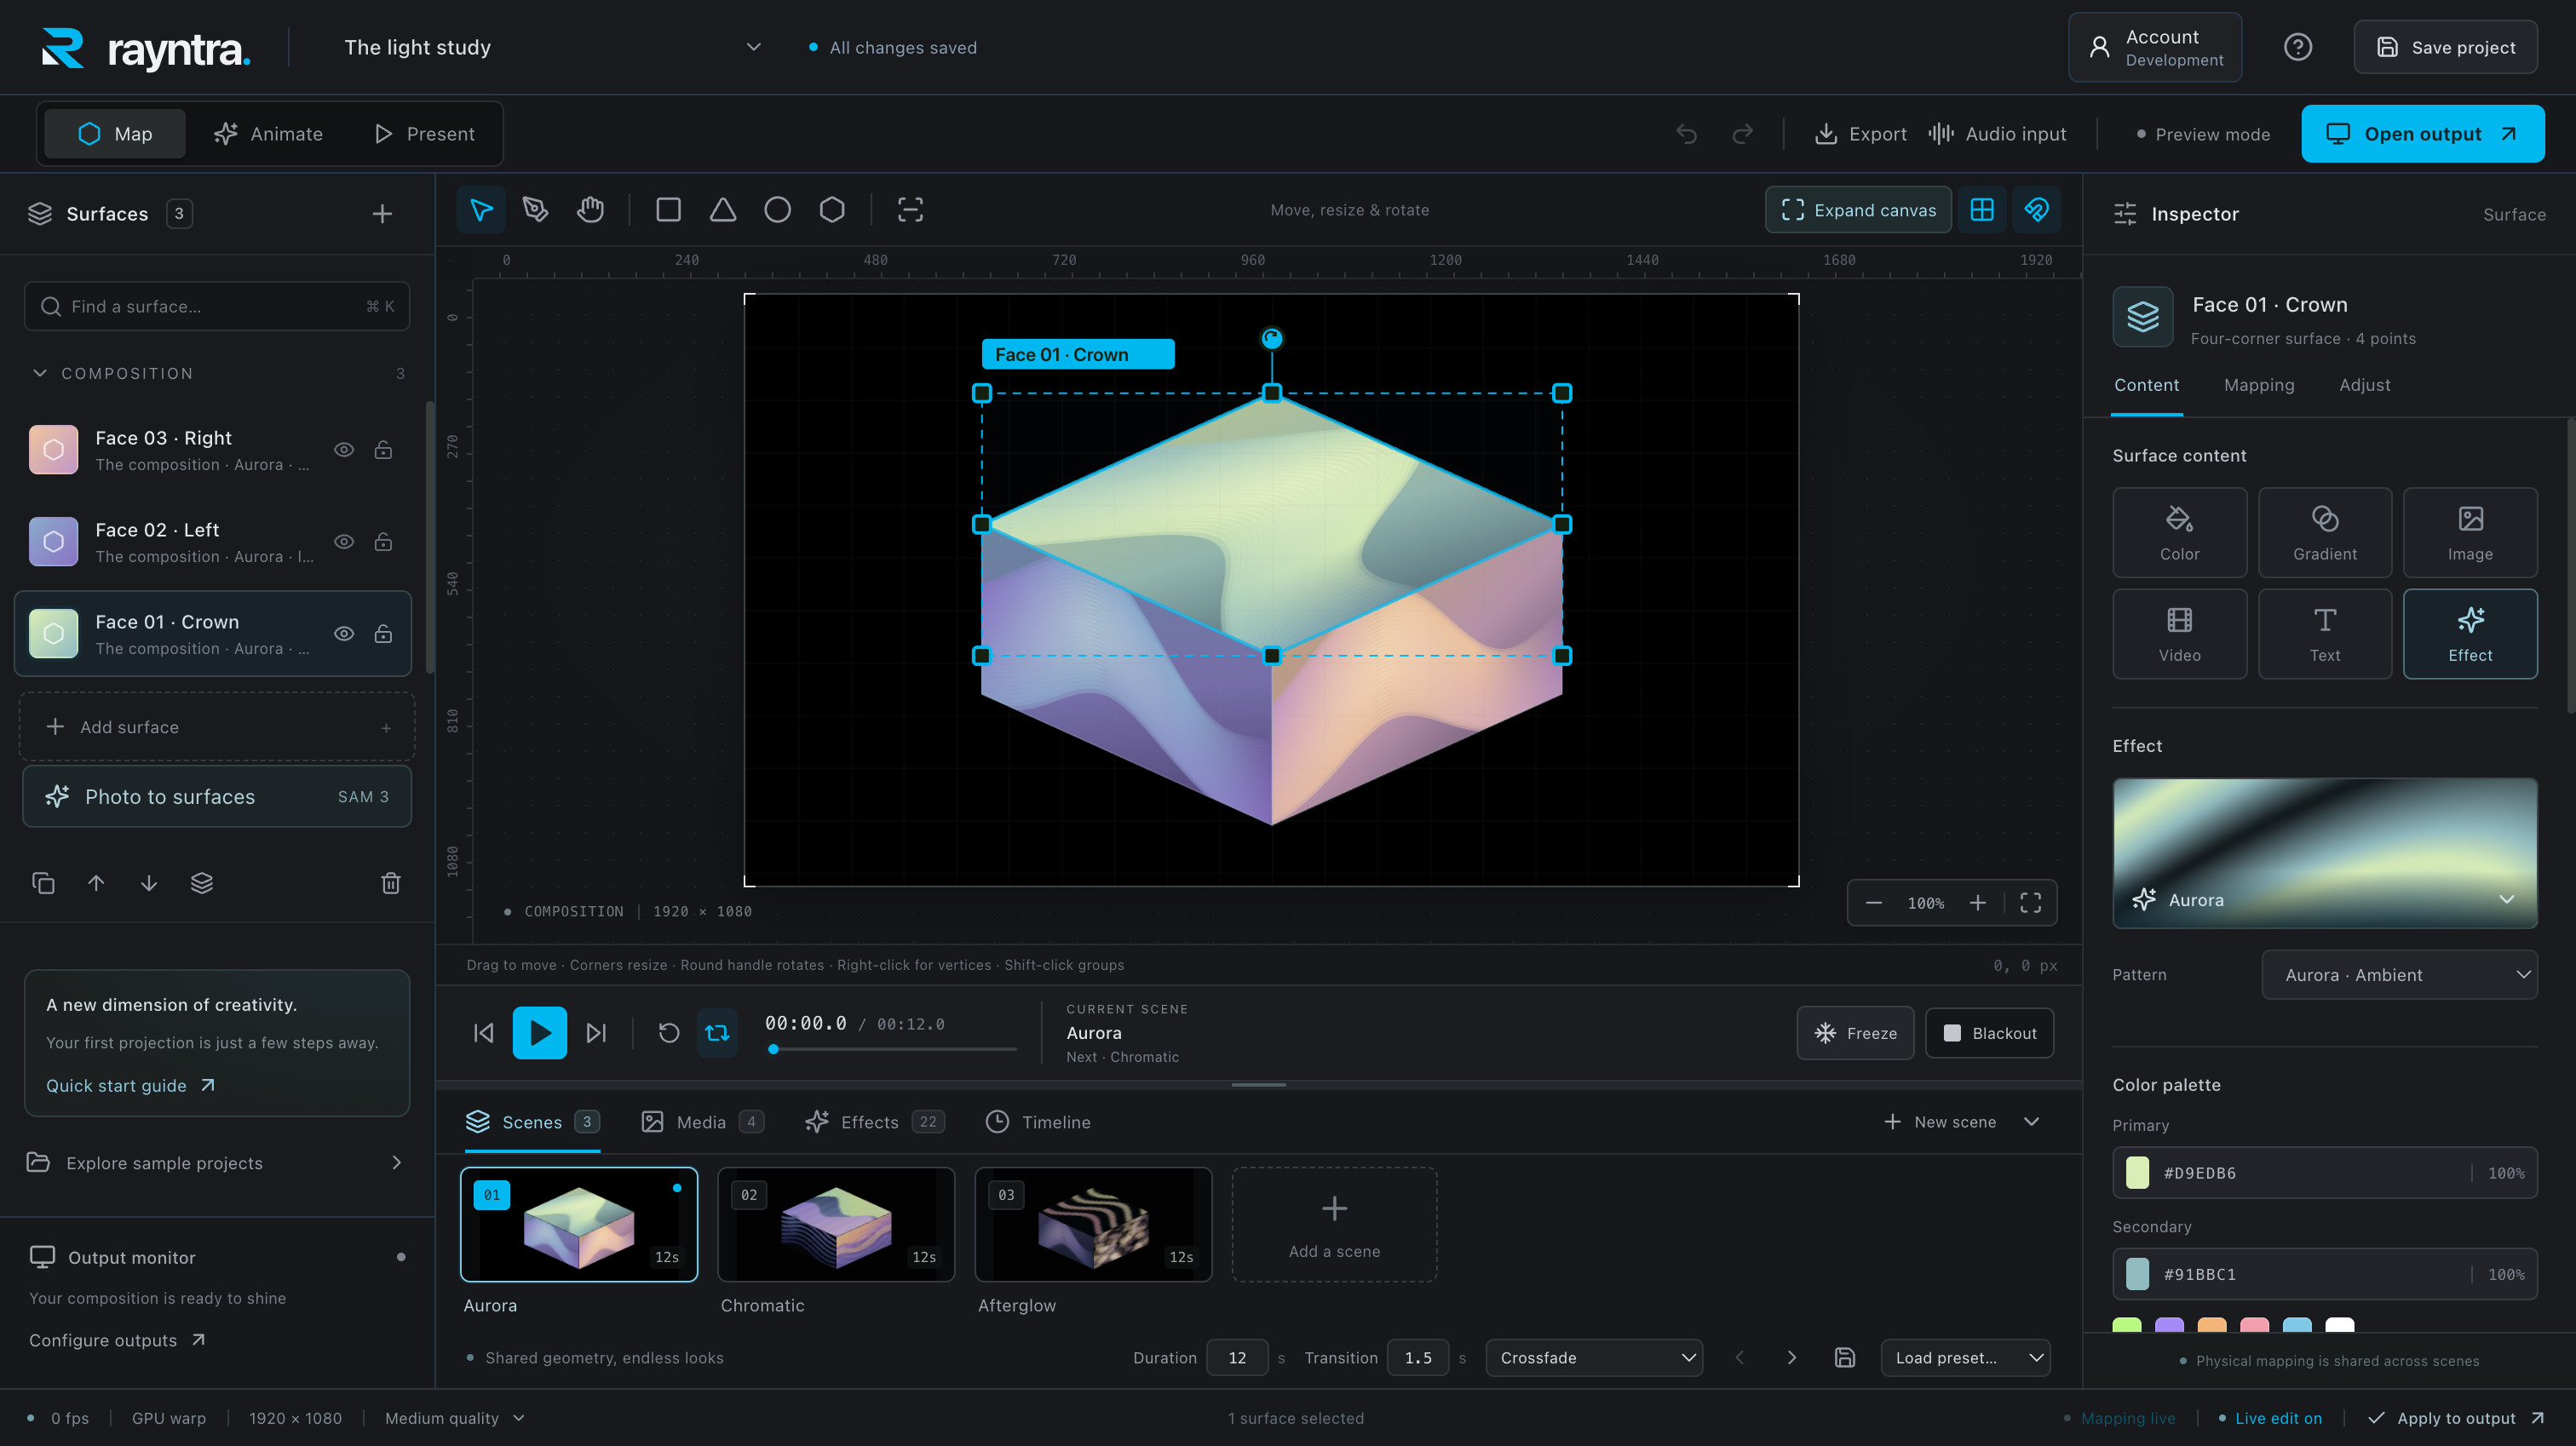This screenshot has height=1446, width=2576.
Task: Toggle the snapping magnet button
Action: pyautogui.click(x=2037, y=210)
